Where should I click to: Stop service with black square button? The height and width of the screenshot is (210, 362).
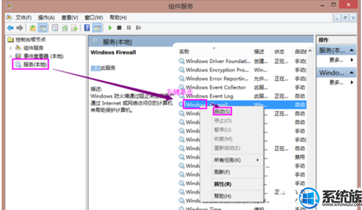pos(119,28)
